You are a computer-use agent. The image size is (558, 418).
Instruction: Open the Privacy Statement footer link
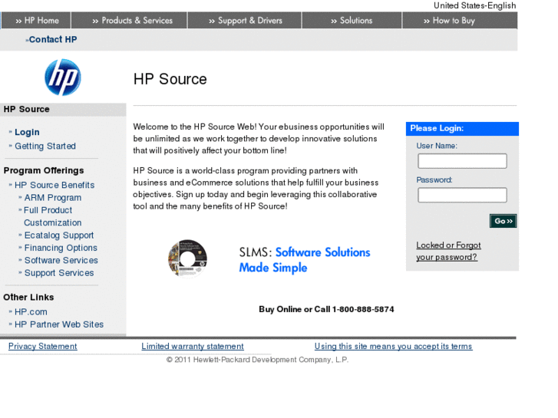43,346
